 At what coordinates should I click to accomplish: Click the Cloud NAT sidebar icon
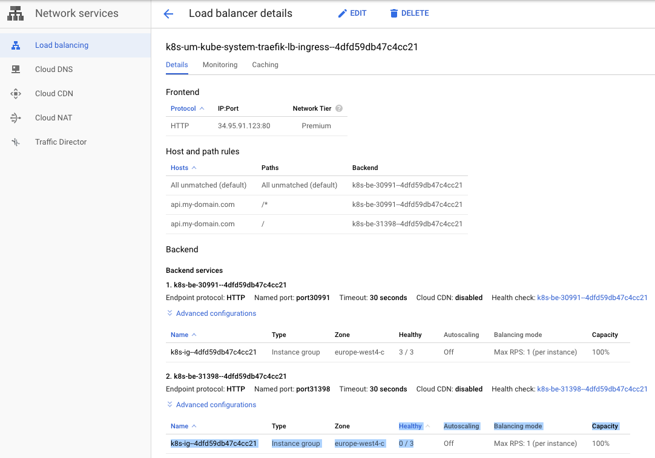(16, 118)
